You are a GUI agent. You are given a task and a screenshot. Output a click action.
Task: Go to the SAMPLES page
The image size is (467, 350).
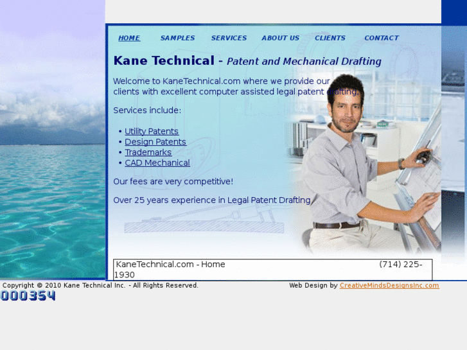click(x=177, y=38)
